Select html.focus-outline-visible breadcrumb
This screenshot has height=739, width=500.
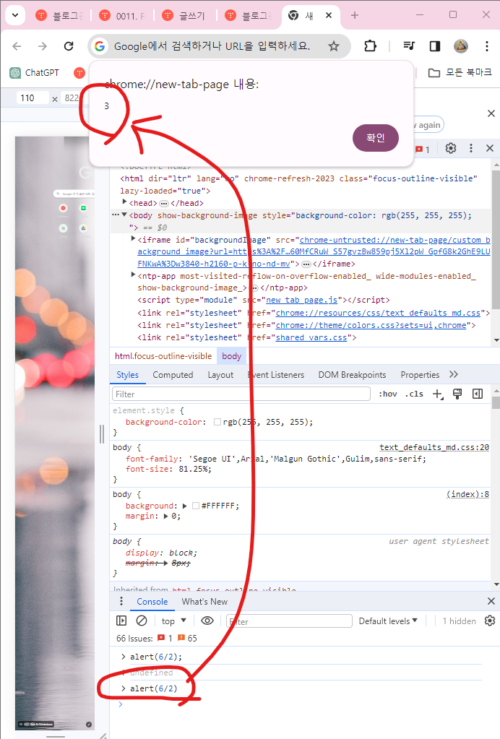[x=163, y=356]
